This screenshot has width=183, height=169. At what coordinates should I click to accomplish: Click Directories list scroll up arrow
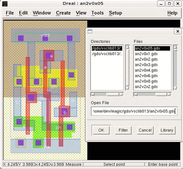click(x=127, y=47)
